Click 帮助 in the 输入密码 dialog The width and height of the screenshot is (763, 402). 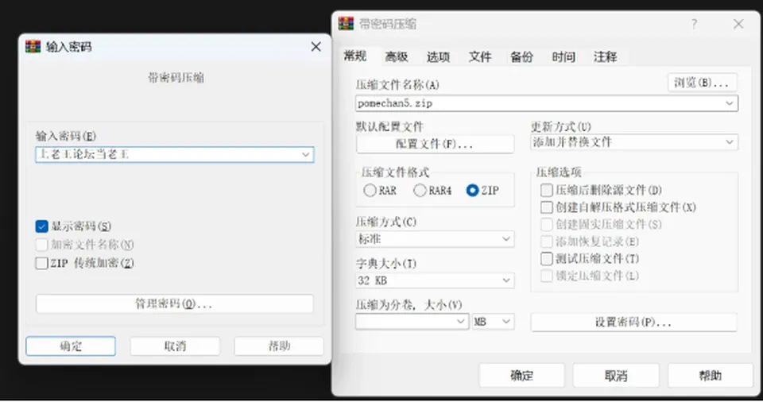pyautogui.click(x=279, y=346)
